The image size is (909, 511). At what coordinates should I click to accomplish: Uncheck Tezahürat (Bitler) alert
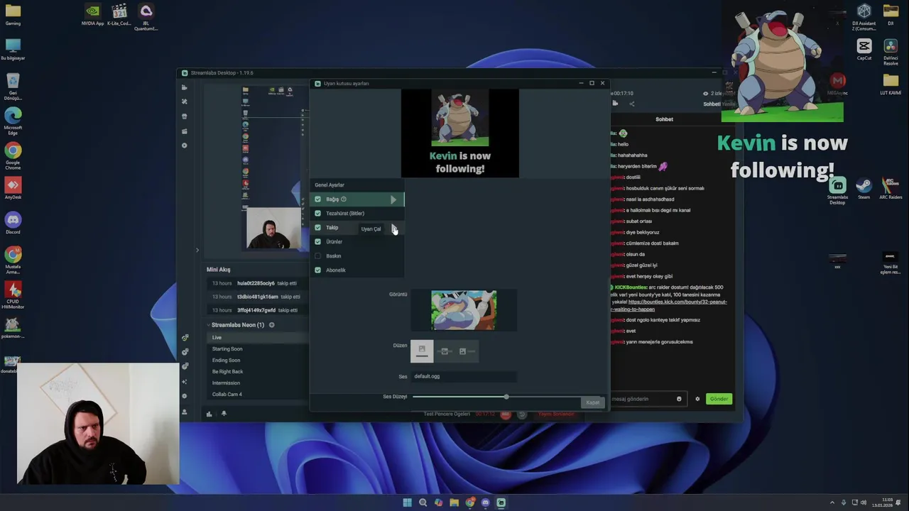click(317, 214)
